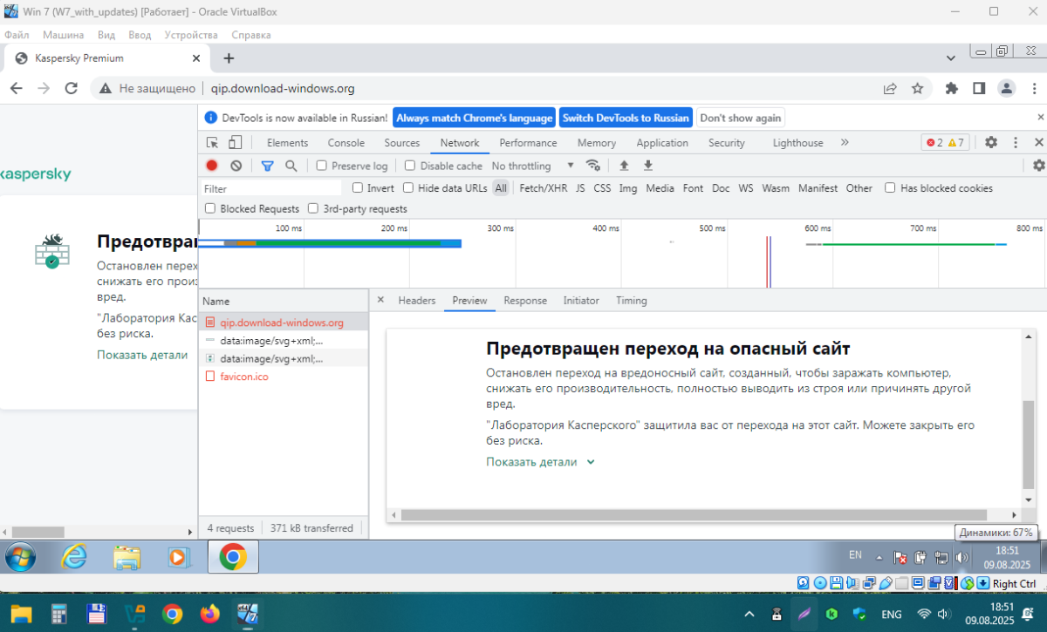Screen dimensions: 1047x632
Task: Switch to the Console tab
Action: tap(346, 143)
